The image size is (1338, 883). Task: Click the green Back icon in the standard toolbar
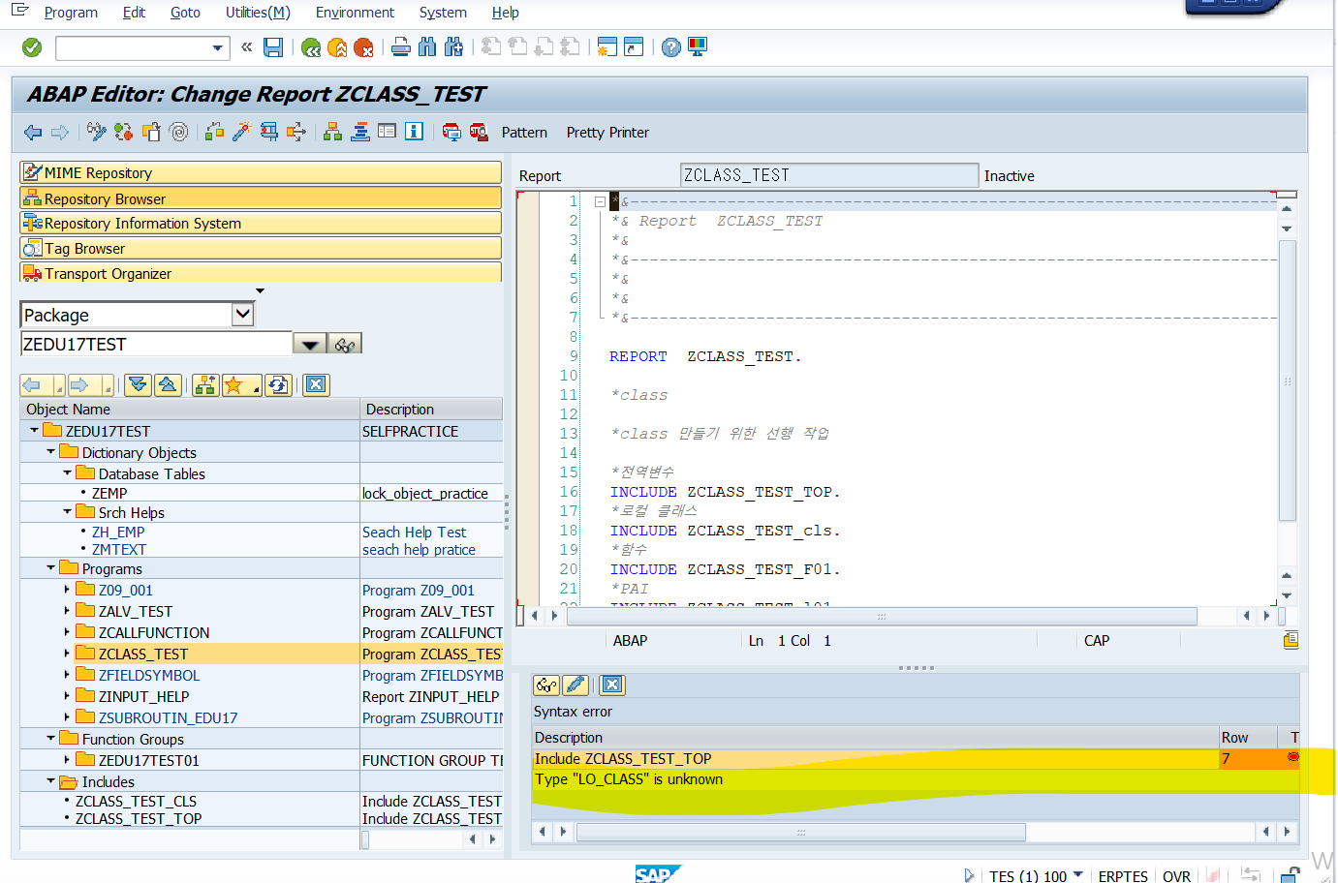click(x=311, y=47)
